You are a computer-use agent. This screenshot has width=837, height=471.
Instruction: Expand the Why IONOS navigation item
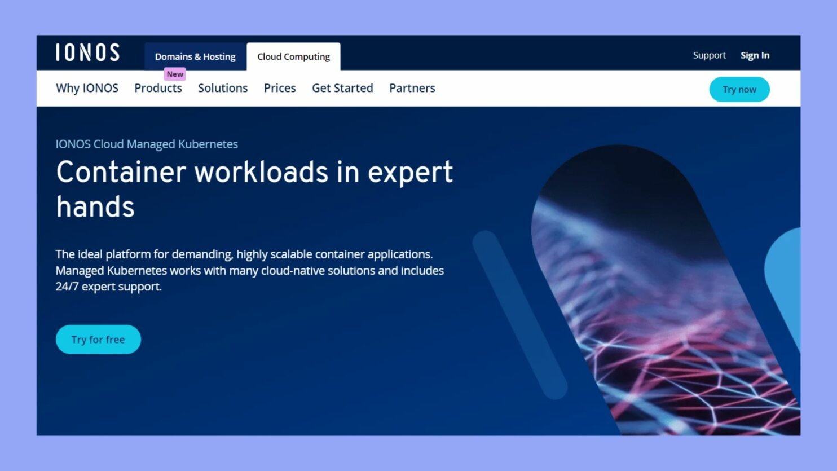[x=87, y=88]
